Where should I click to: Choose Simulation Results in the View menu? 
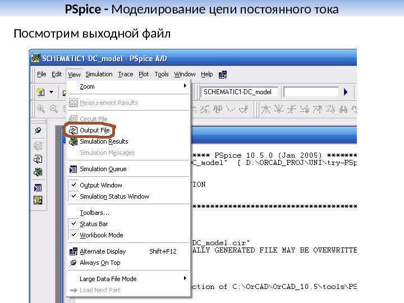coord(129,141)
